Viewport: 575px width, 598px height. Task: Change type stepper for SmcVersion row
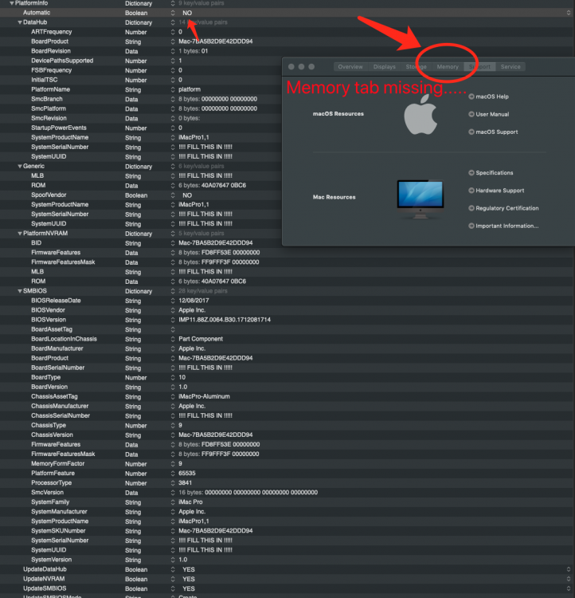coord(173,493)
